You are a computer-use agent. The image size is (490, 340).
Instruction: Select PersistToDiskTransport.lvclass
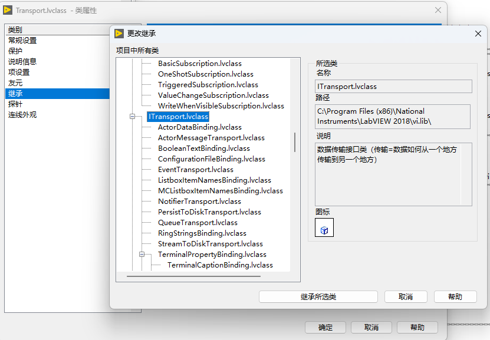coord(209,212)
